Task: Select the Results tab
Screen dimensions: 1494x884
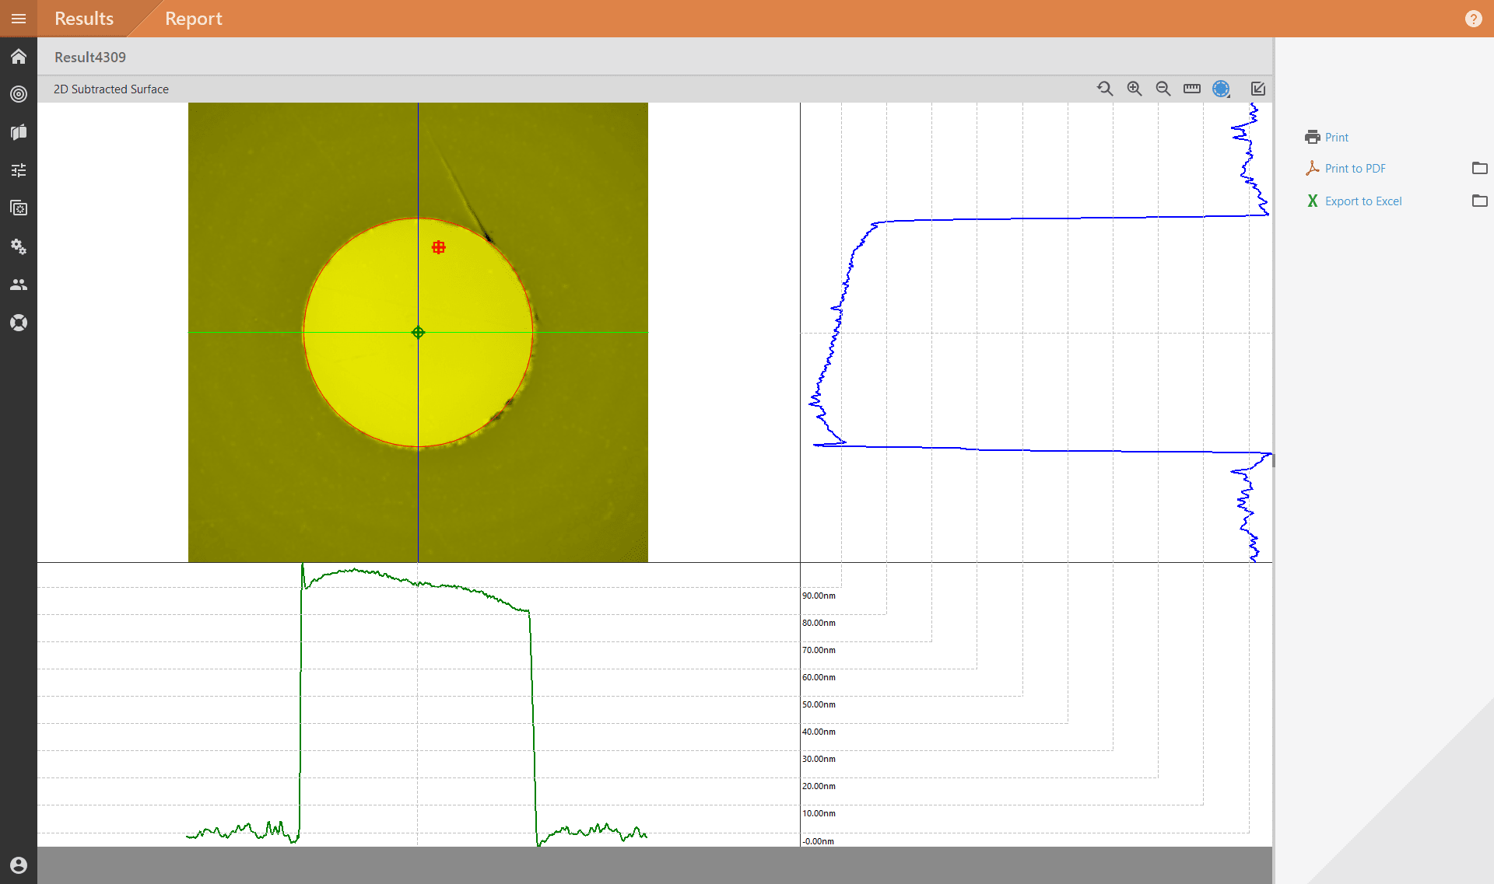Action: pos(83,19)
